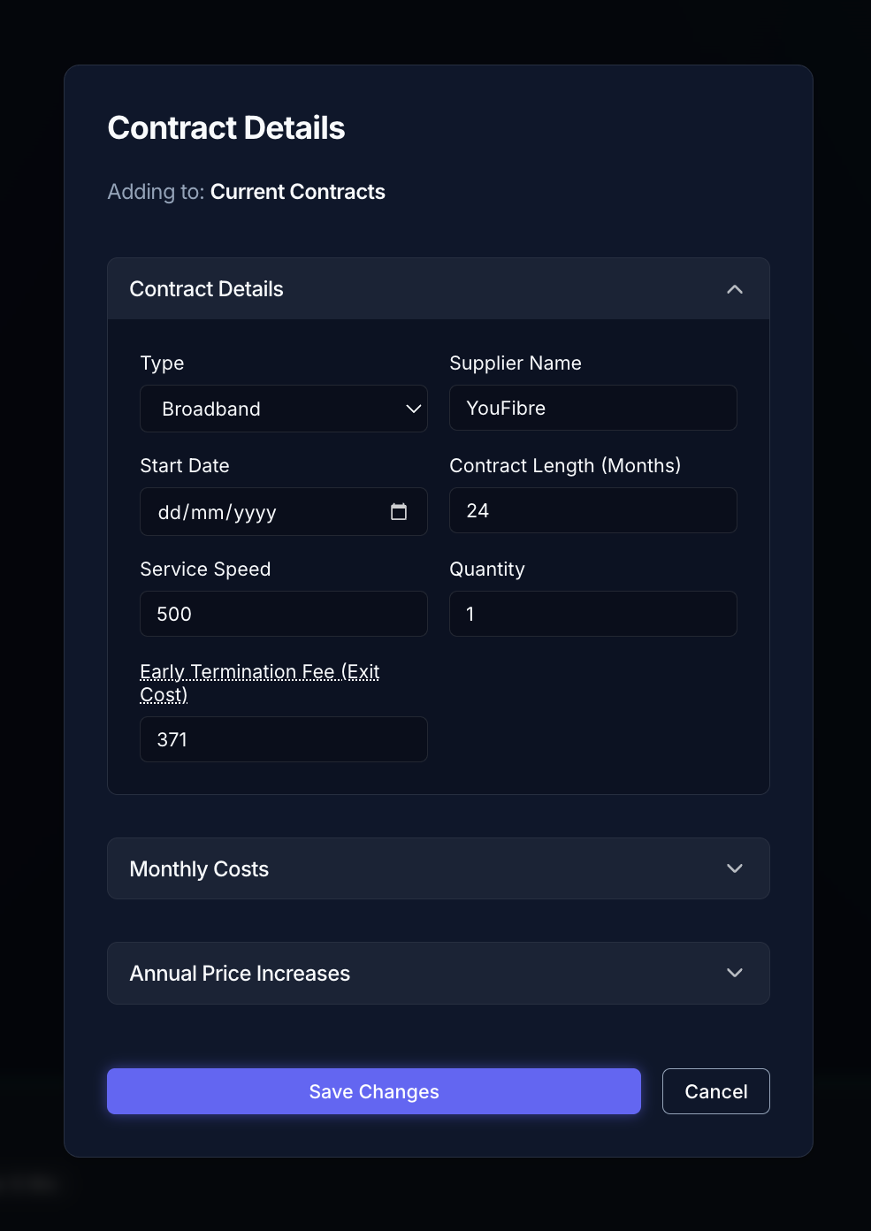871x1231 pixels.
Task: Save the contract changes
Action: coord(373,1091)
